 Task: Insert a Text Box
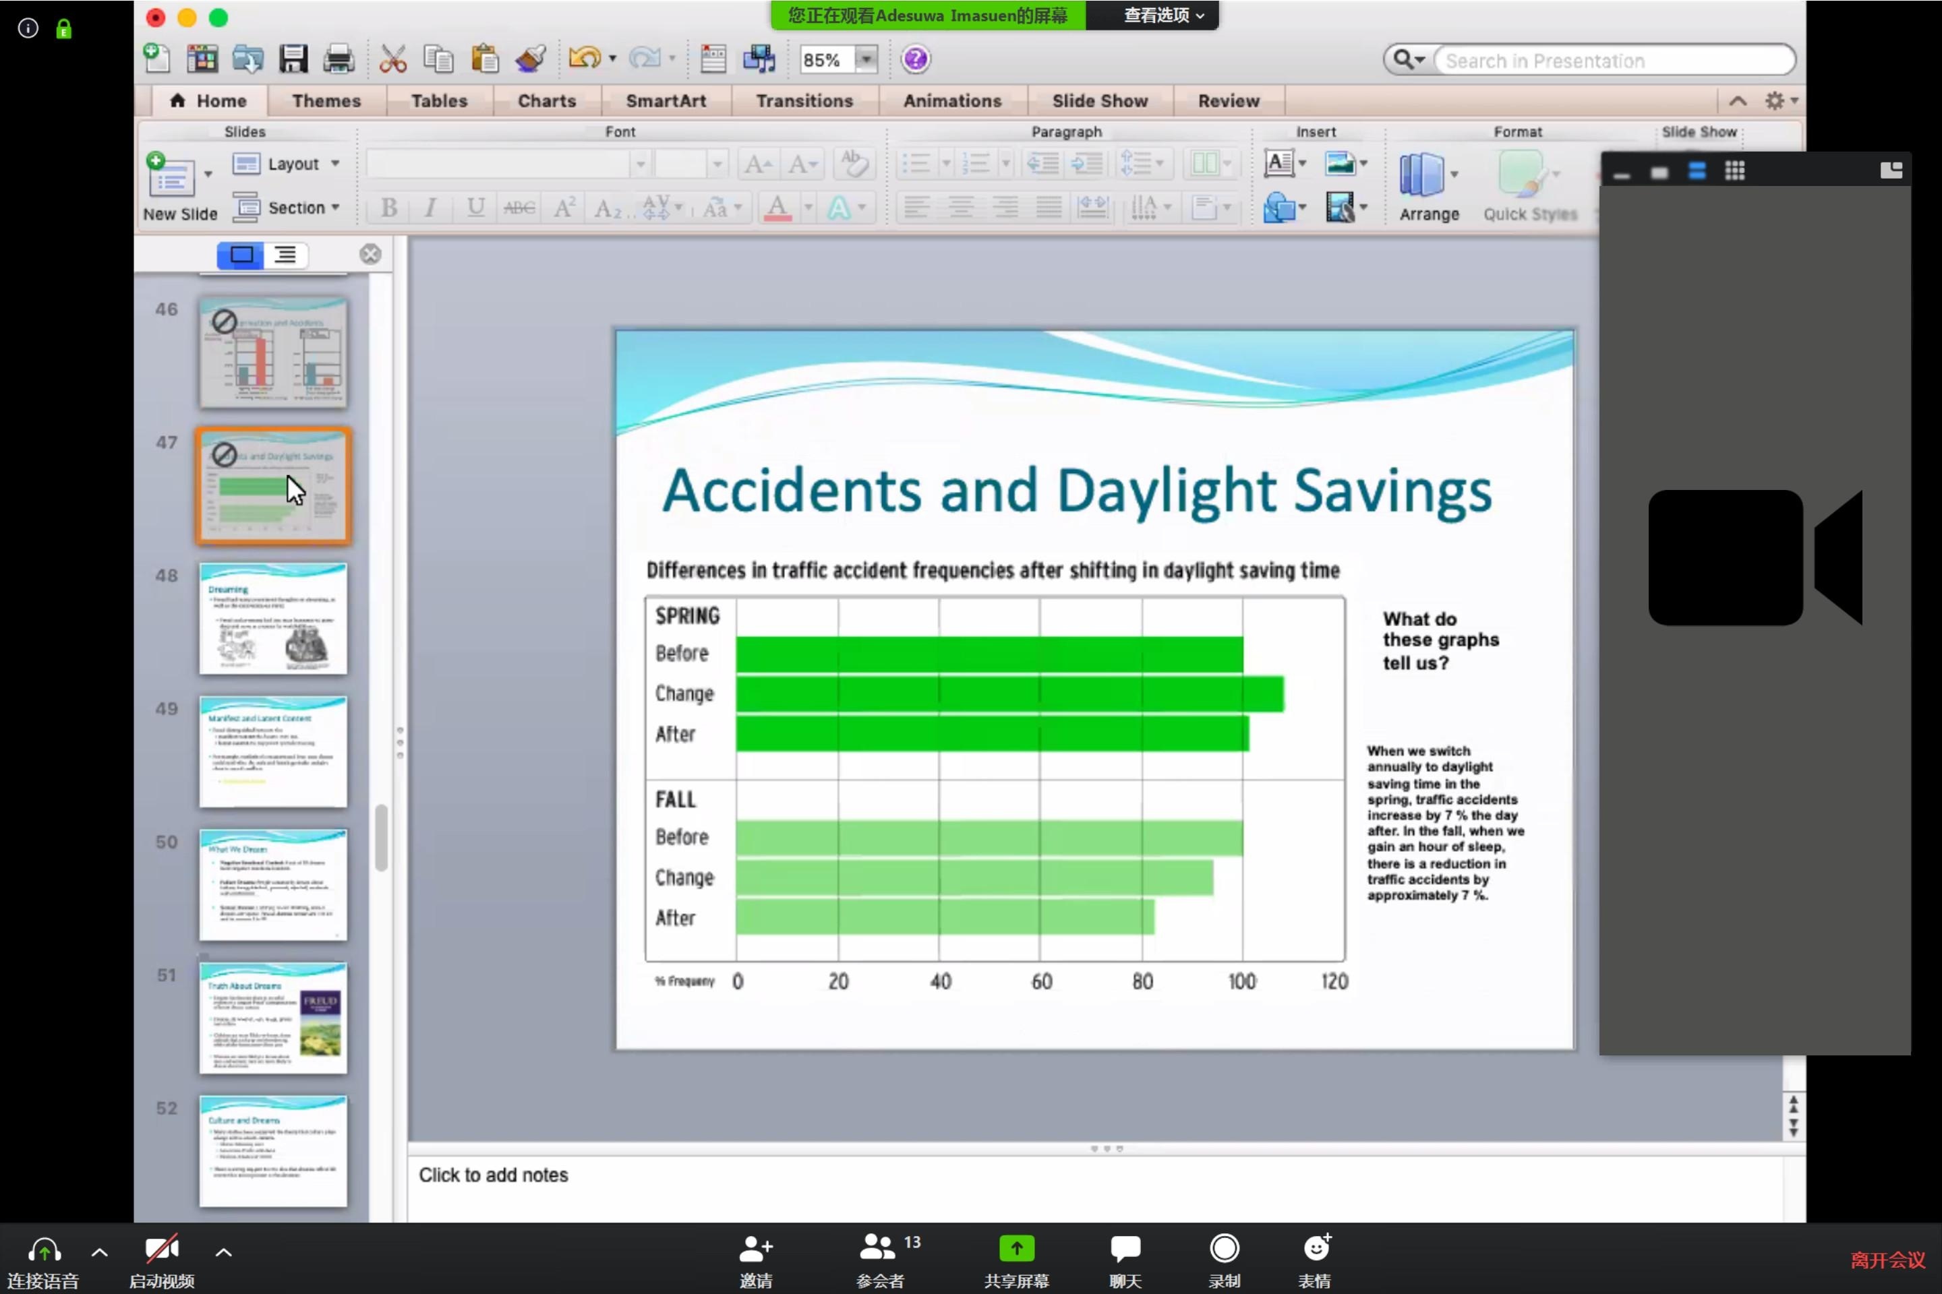1279,163
